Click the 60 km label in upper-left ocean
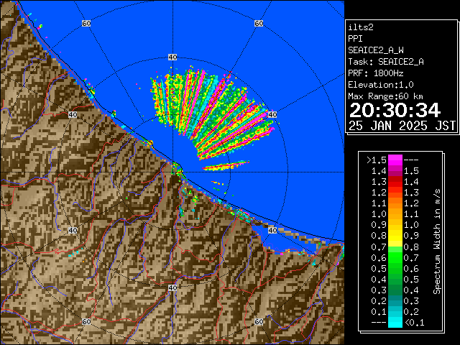The width and height of the screenshot is (460, 345). point(86,23)
